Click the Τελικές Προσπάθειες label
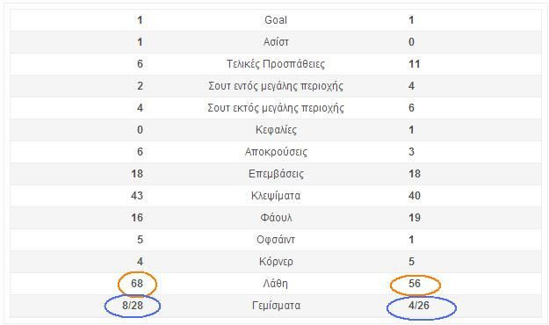 pos(276,64)
